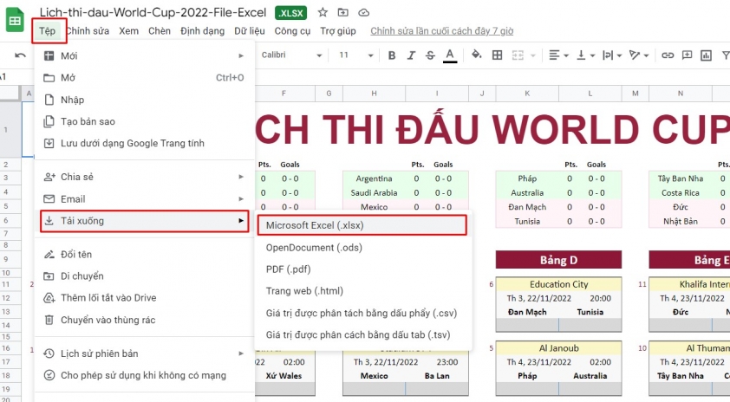Open the font size 11 dropdown

click(x=356, y=55)
